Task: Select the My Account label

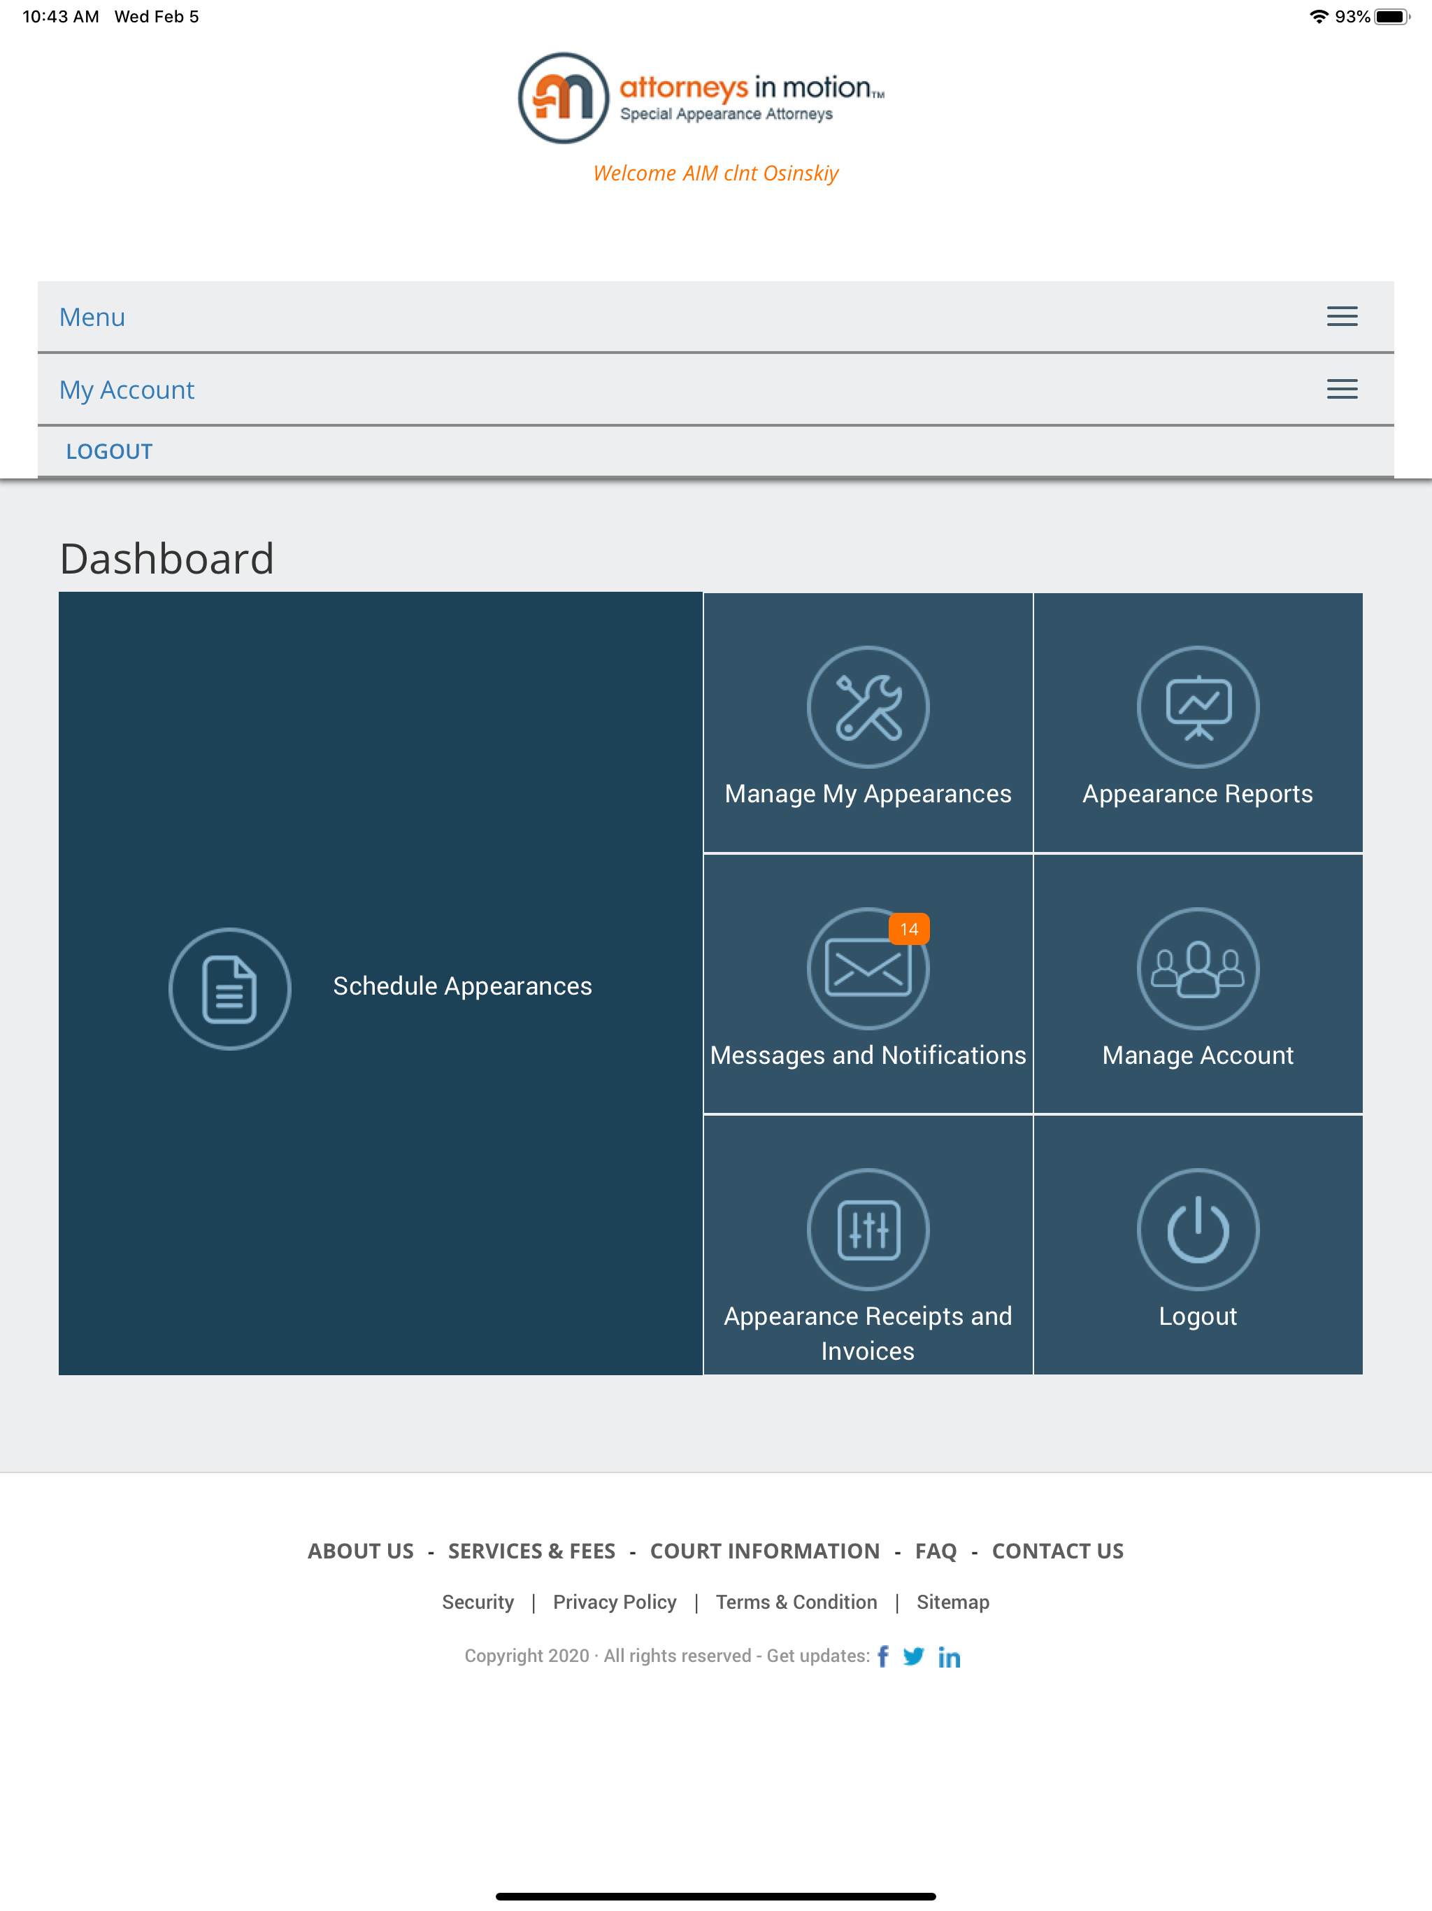Action: (x=127, y=390)
